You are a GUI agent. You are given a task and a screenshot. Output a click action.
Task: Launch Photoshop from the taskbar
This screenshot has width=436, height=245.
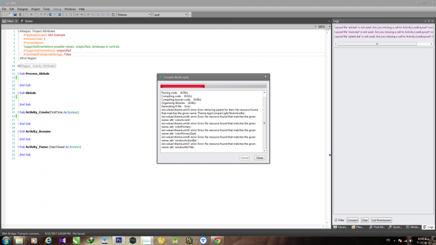pyautogui.click(x=118, y=240)
